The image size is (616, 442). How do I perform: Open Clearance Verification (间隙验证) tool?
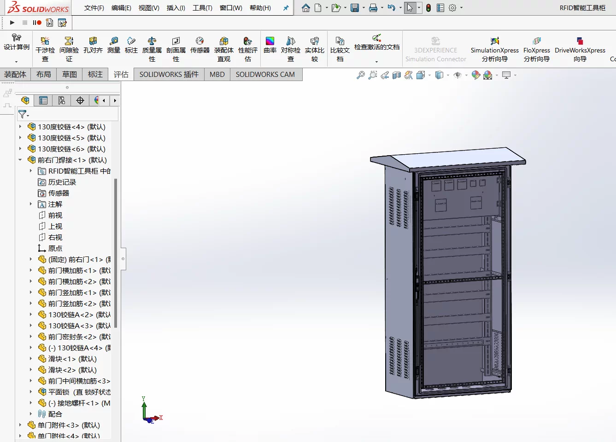[69, 49]
